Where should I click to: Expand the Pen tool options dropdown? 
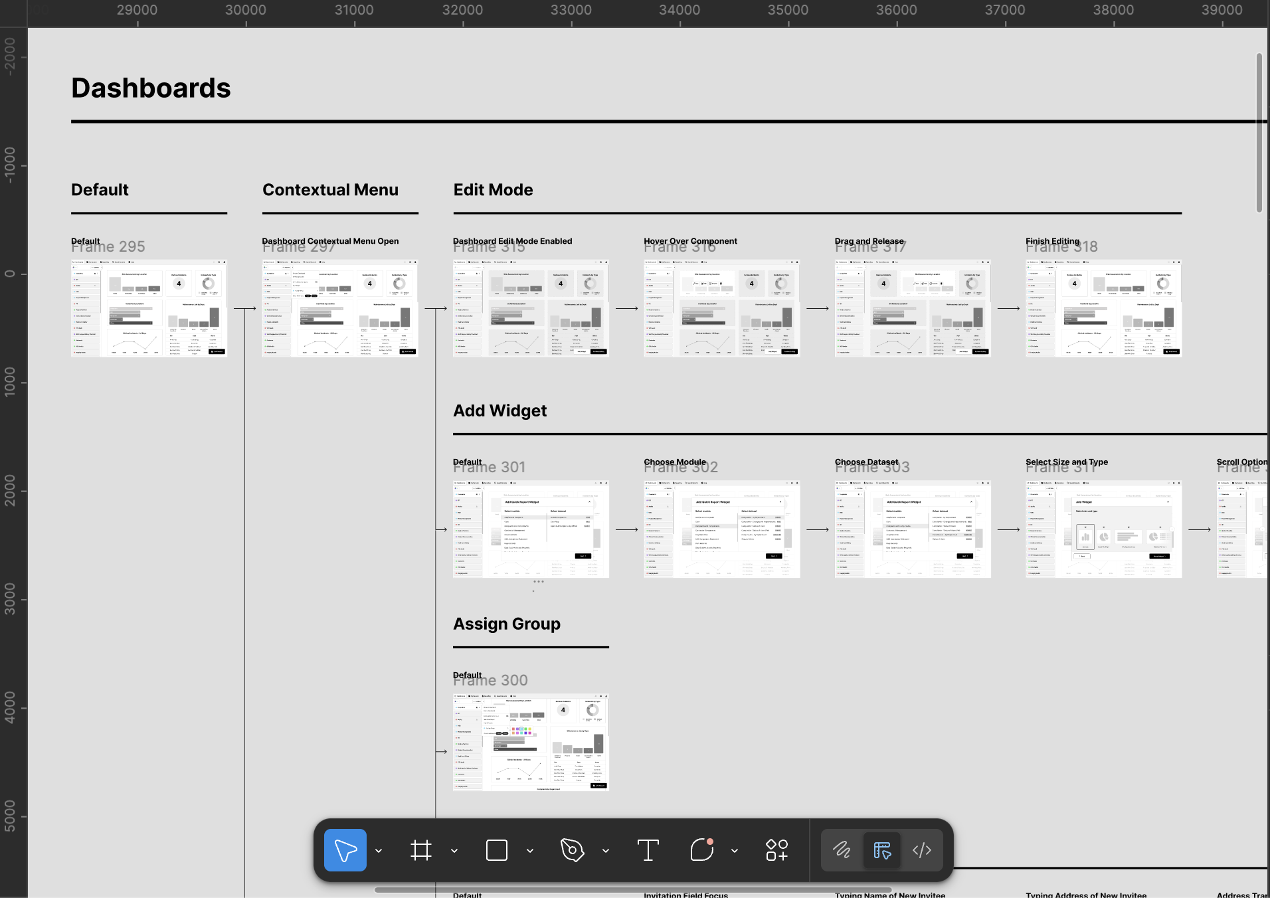606,851
